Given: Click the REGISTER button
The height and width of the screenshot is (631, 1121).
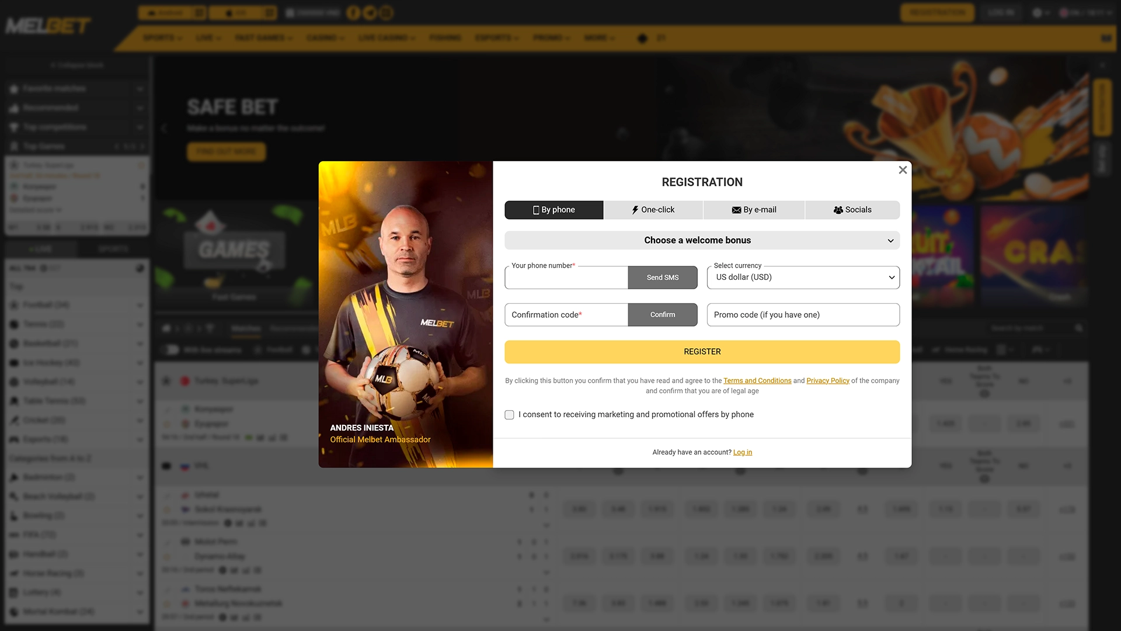Looking at the screenshot, I should click(x=702, y=352).
